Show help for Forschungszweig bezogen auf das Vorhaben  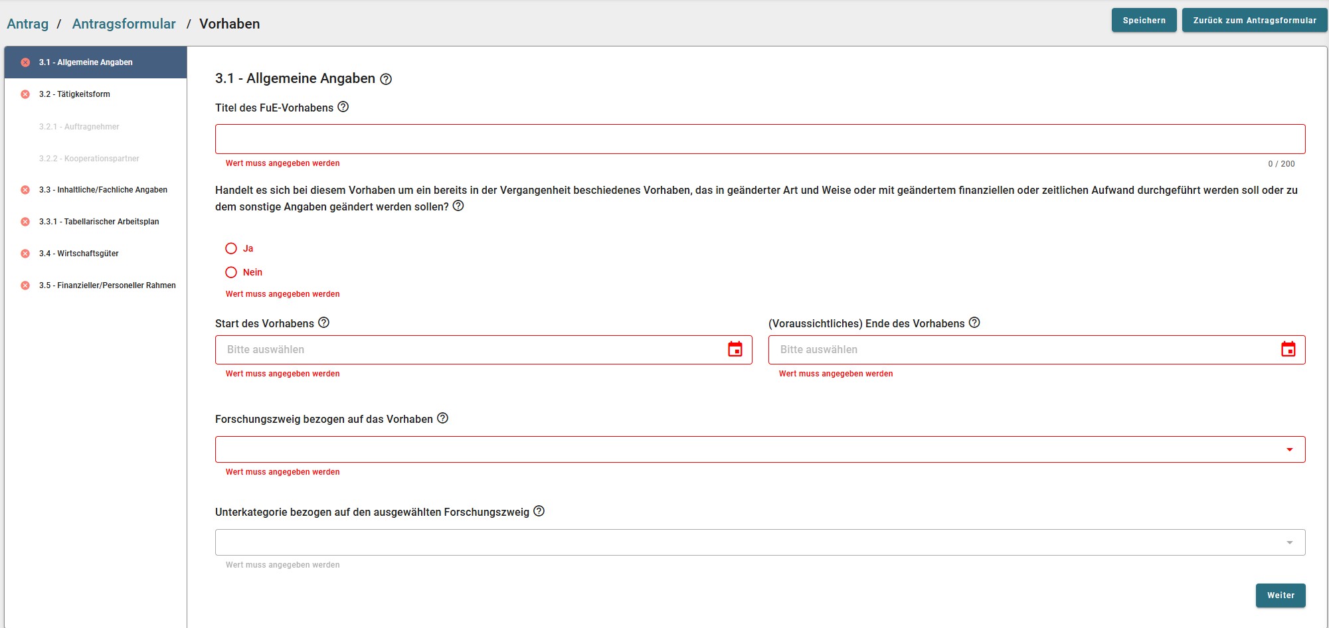443,418
